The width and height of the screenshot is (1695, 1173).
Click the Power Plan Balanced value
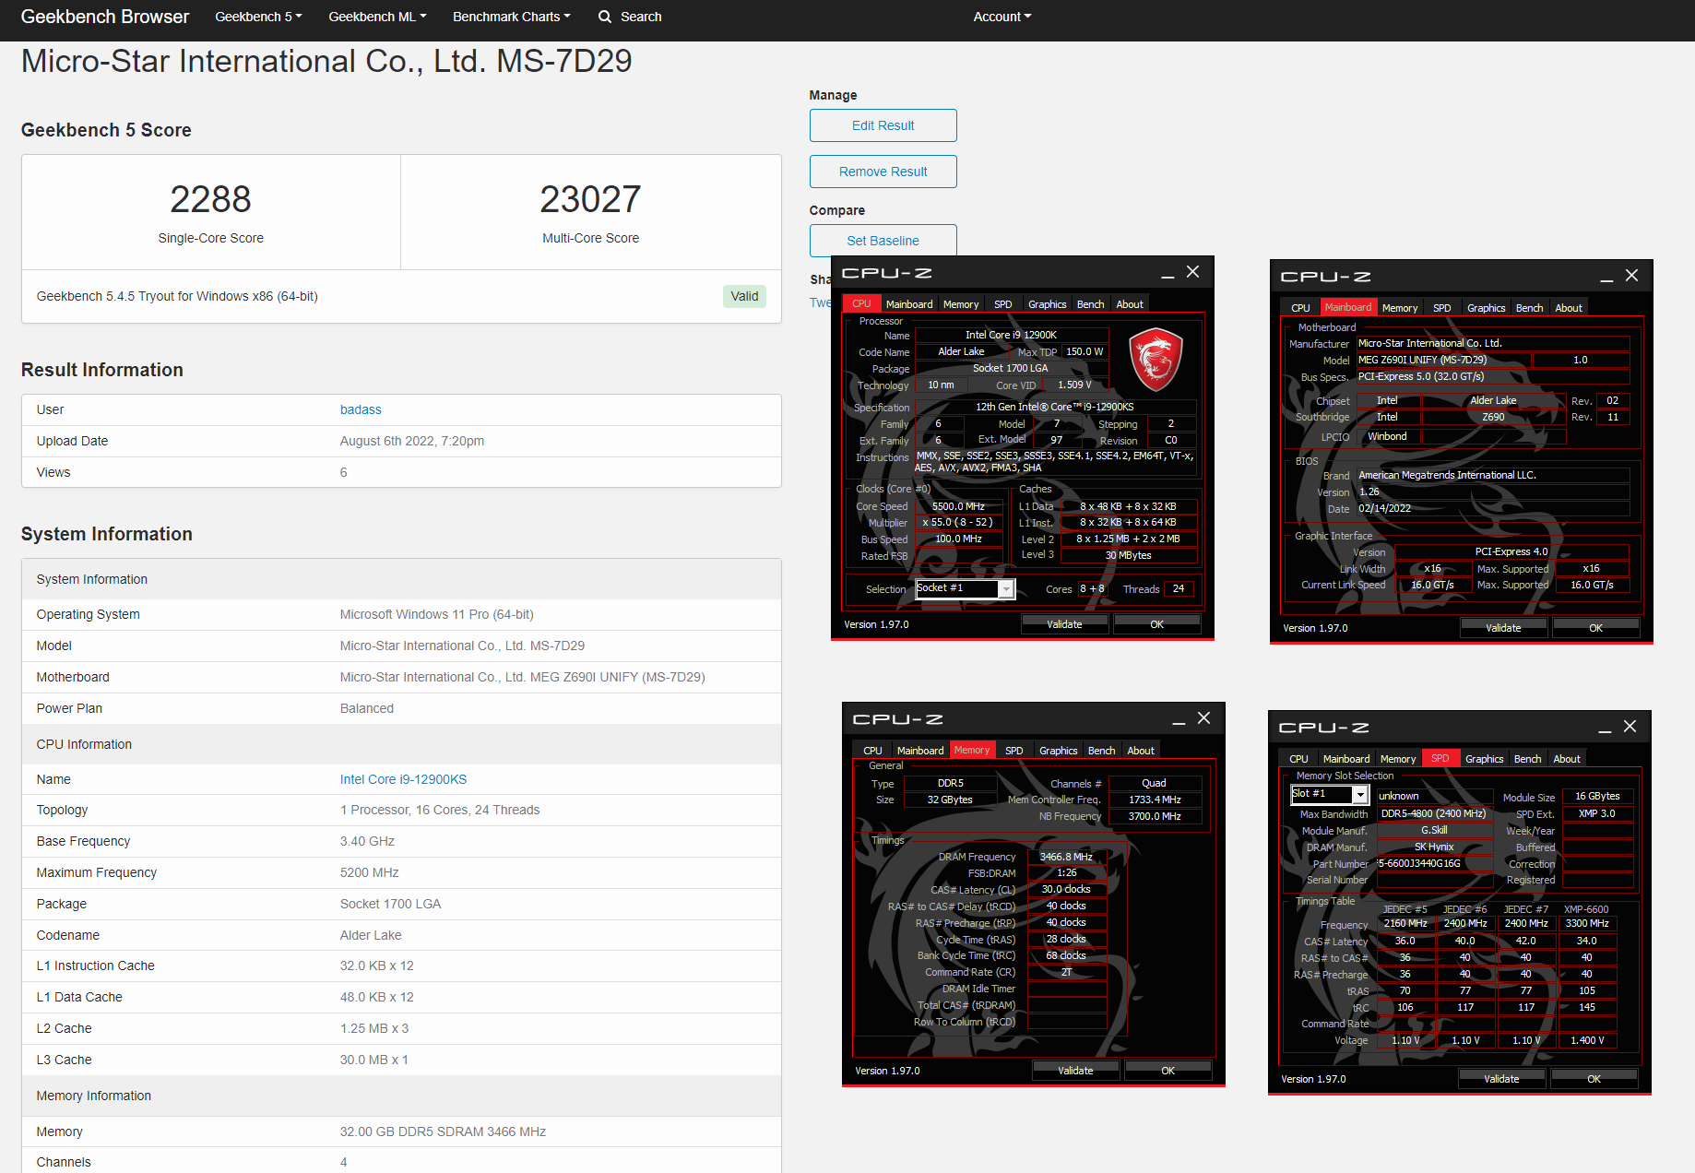367,708
